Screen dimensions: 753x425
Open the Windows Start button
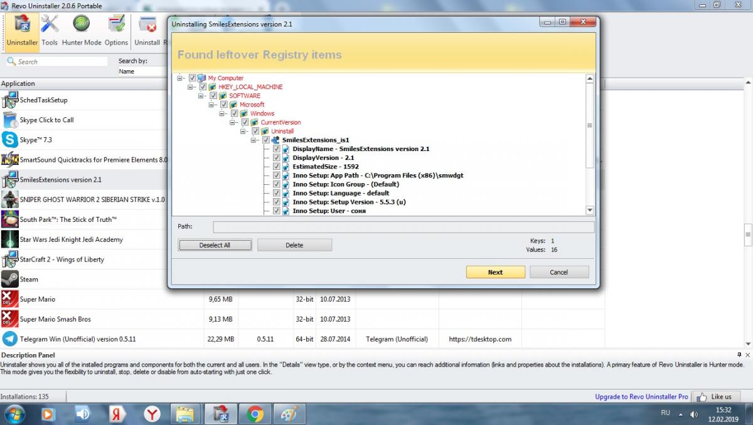[15, 414]
